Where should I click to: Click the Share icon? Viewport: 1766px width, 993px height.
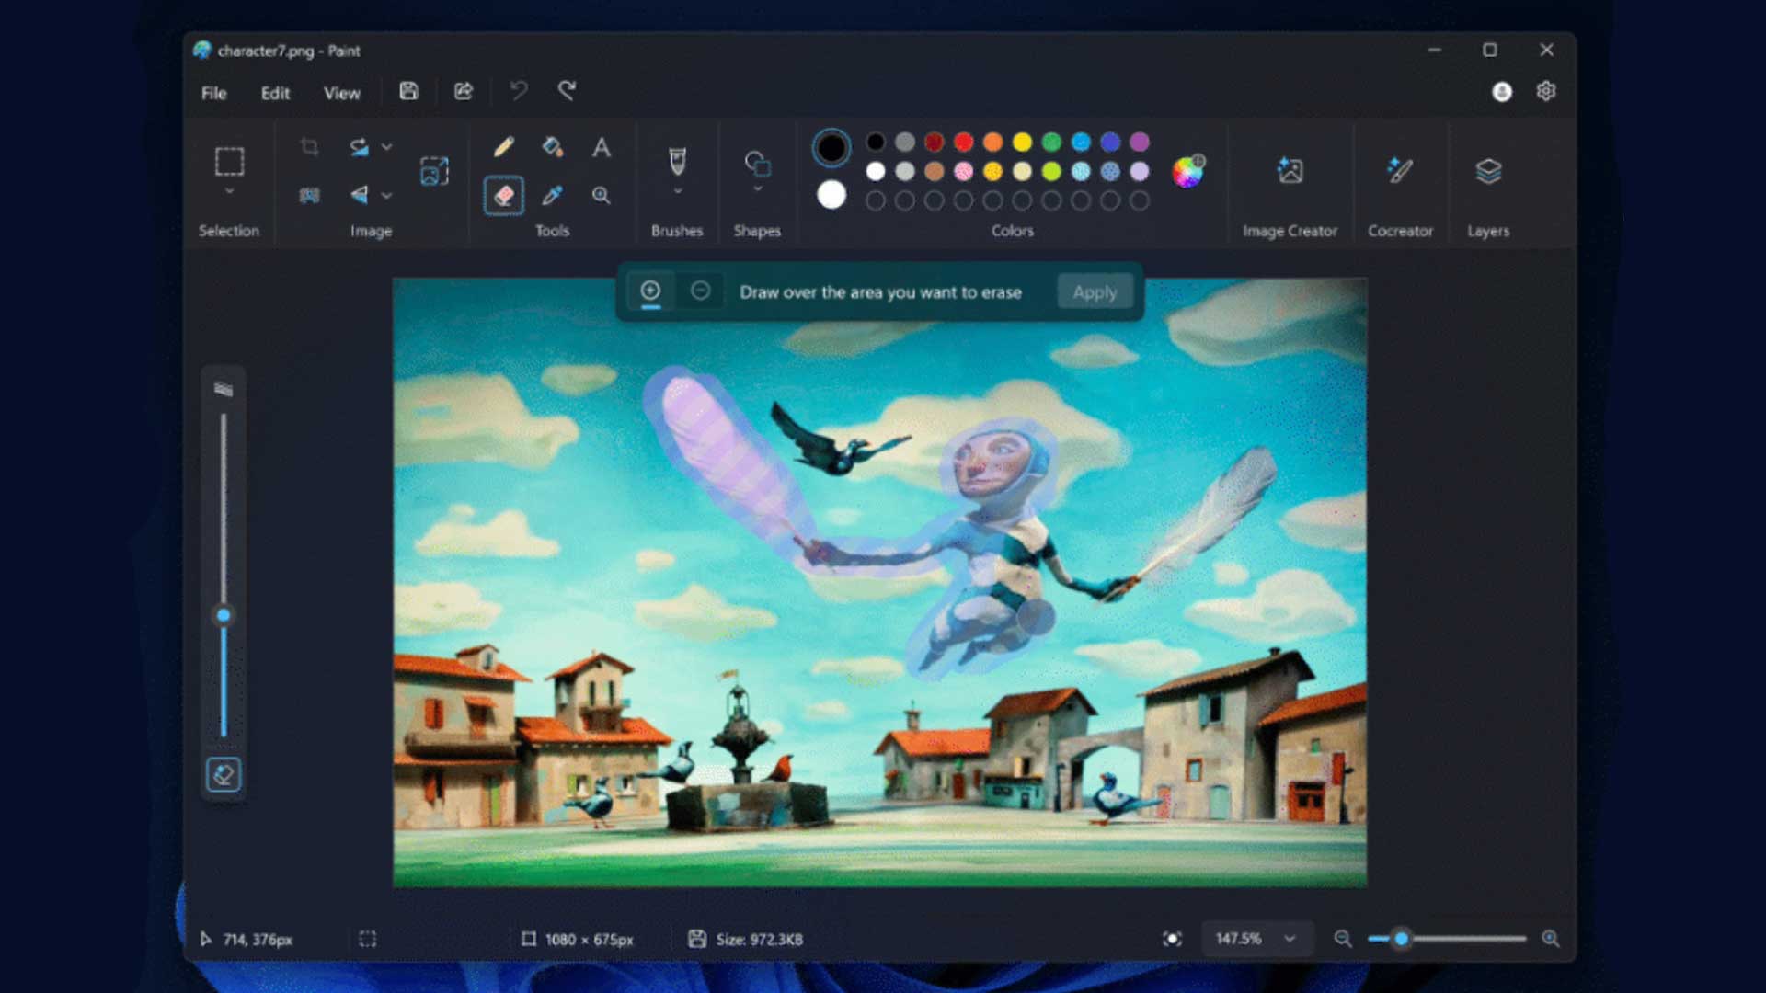tap(464, 91)
